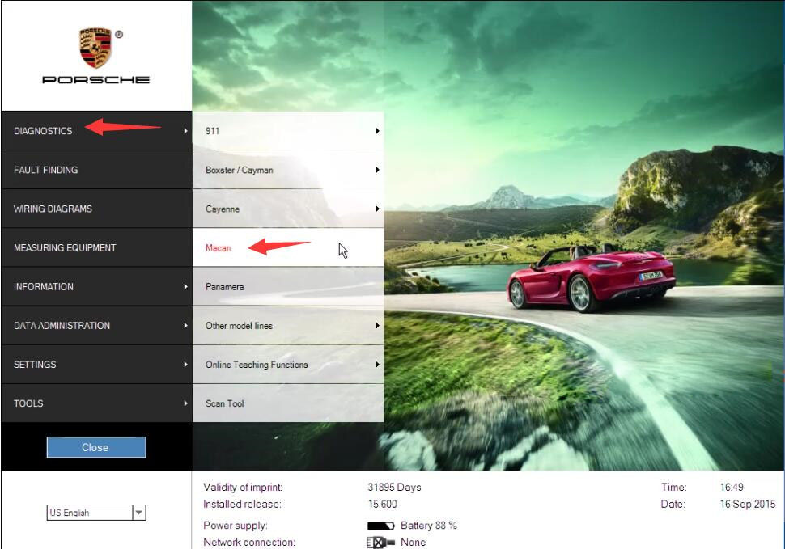Open Other model lines submenu
Screen dimensions: 785x549
click(x=288, y=326)
